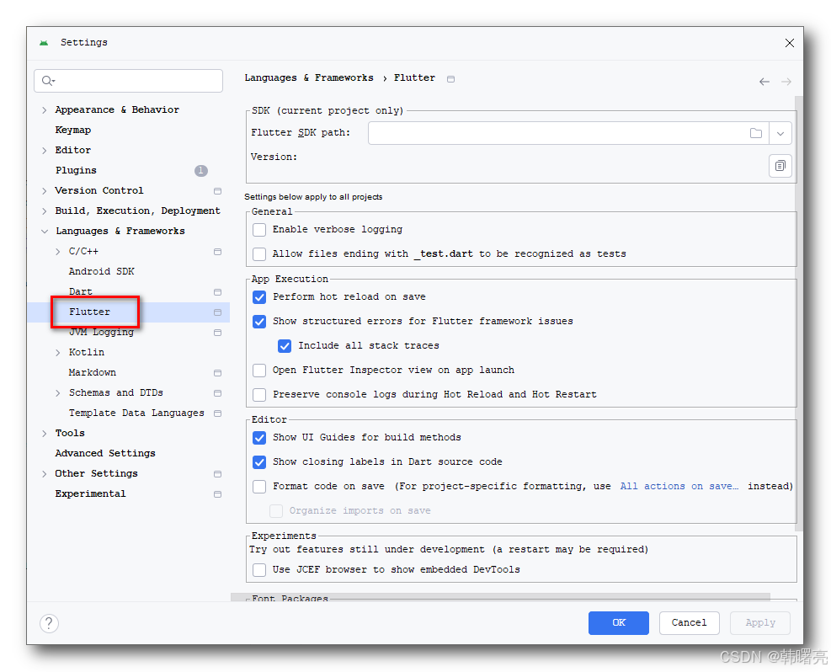The image size is (831, 672).
Task: Click Cancel to discard changes
Action: [x=689, y=622]
